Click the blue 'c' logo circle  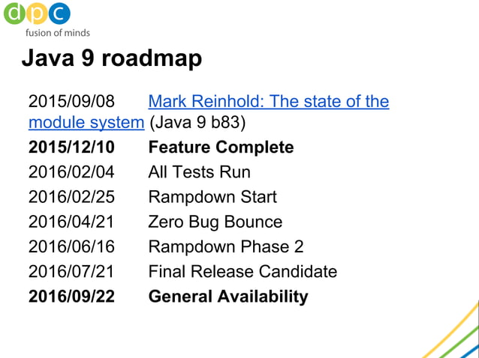click(x=59, y=13)
